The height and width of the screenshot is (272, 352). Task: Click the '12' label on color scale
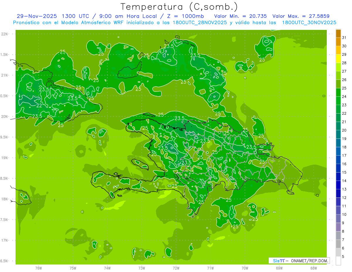[x=344, y=197]
